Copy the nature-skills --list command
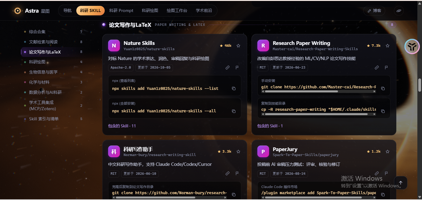The height and width of the screenshot is (200, 422). tap(234, 88)
